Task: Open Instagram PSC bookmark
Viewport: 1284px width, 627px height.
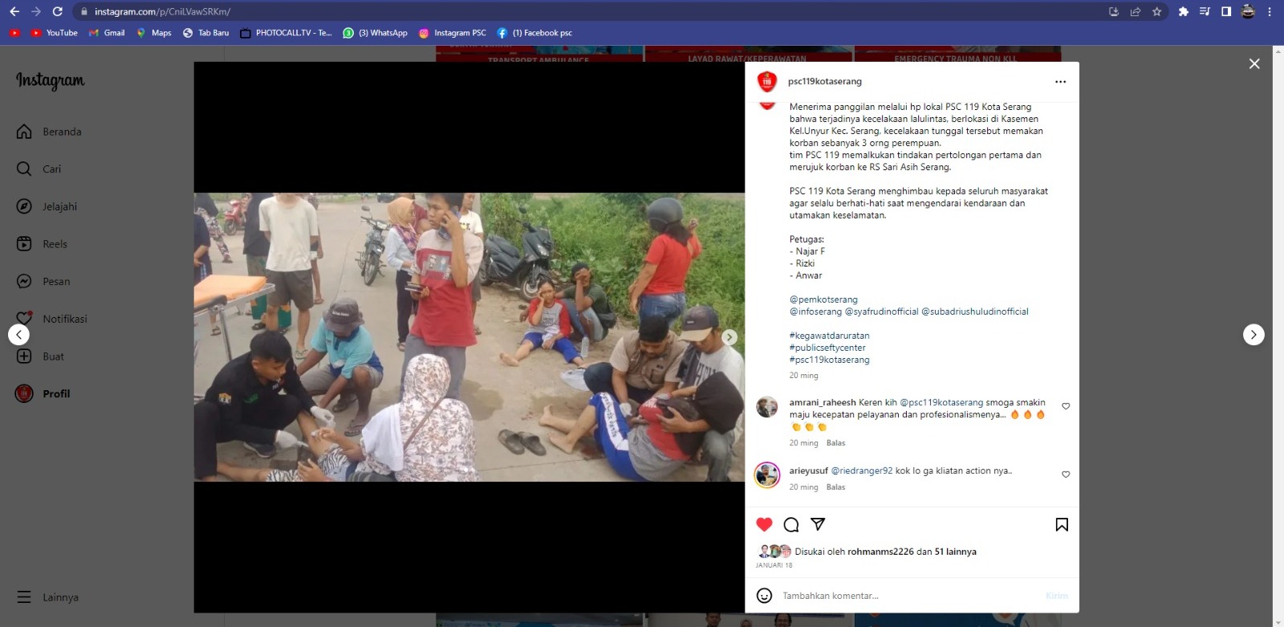Action: point(453,33)
